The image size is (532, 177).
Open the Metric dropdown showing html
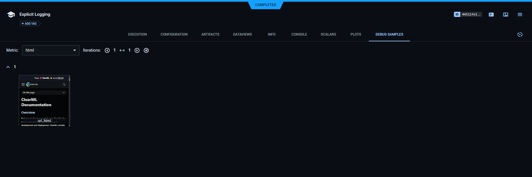(51, 50)
